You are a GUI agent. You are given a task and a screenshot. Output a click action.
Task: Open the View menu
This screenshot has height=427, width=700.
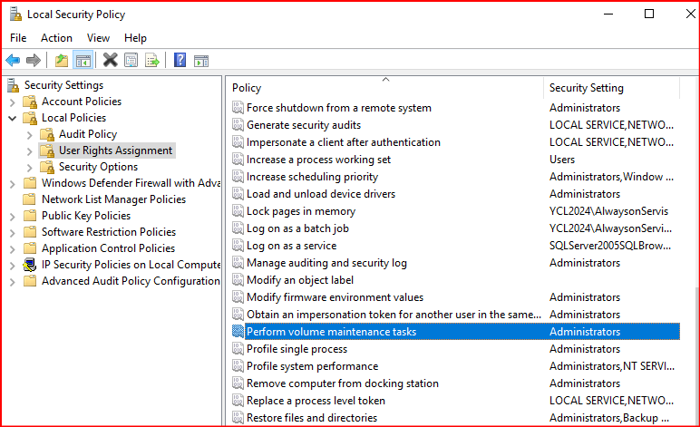click(98, 38)
